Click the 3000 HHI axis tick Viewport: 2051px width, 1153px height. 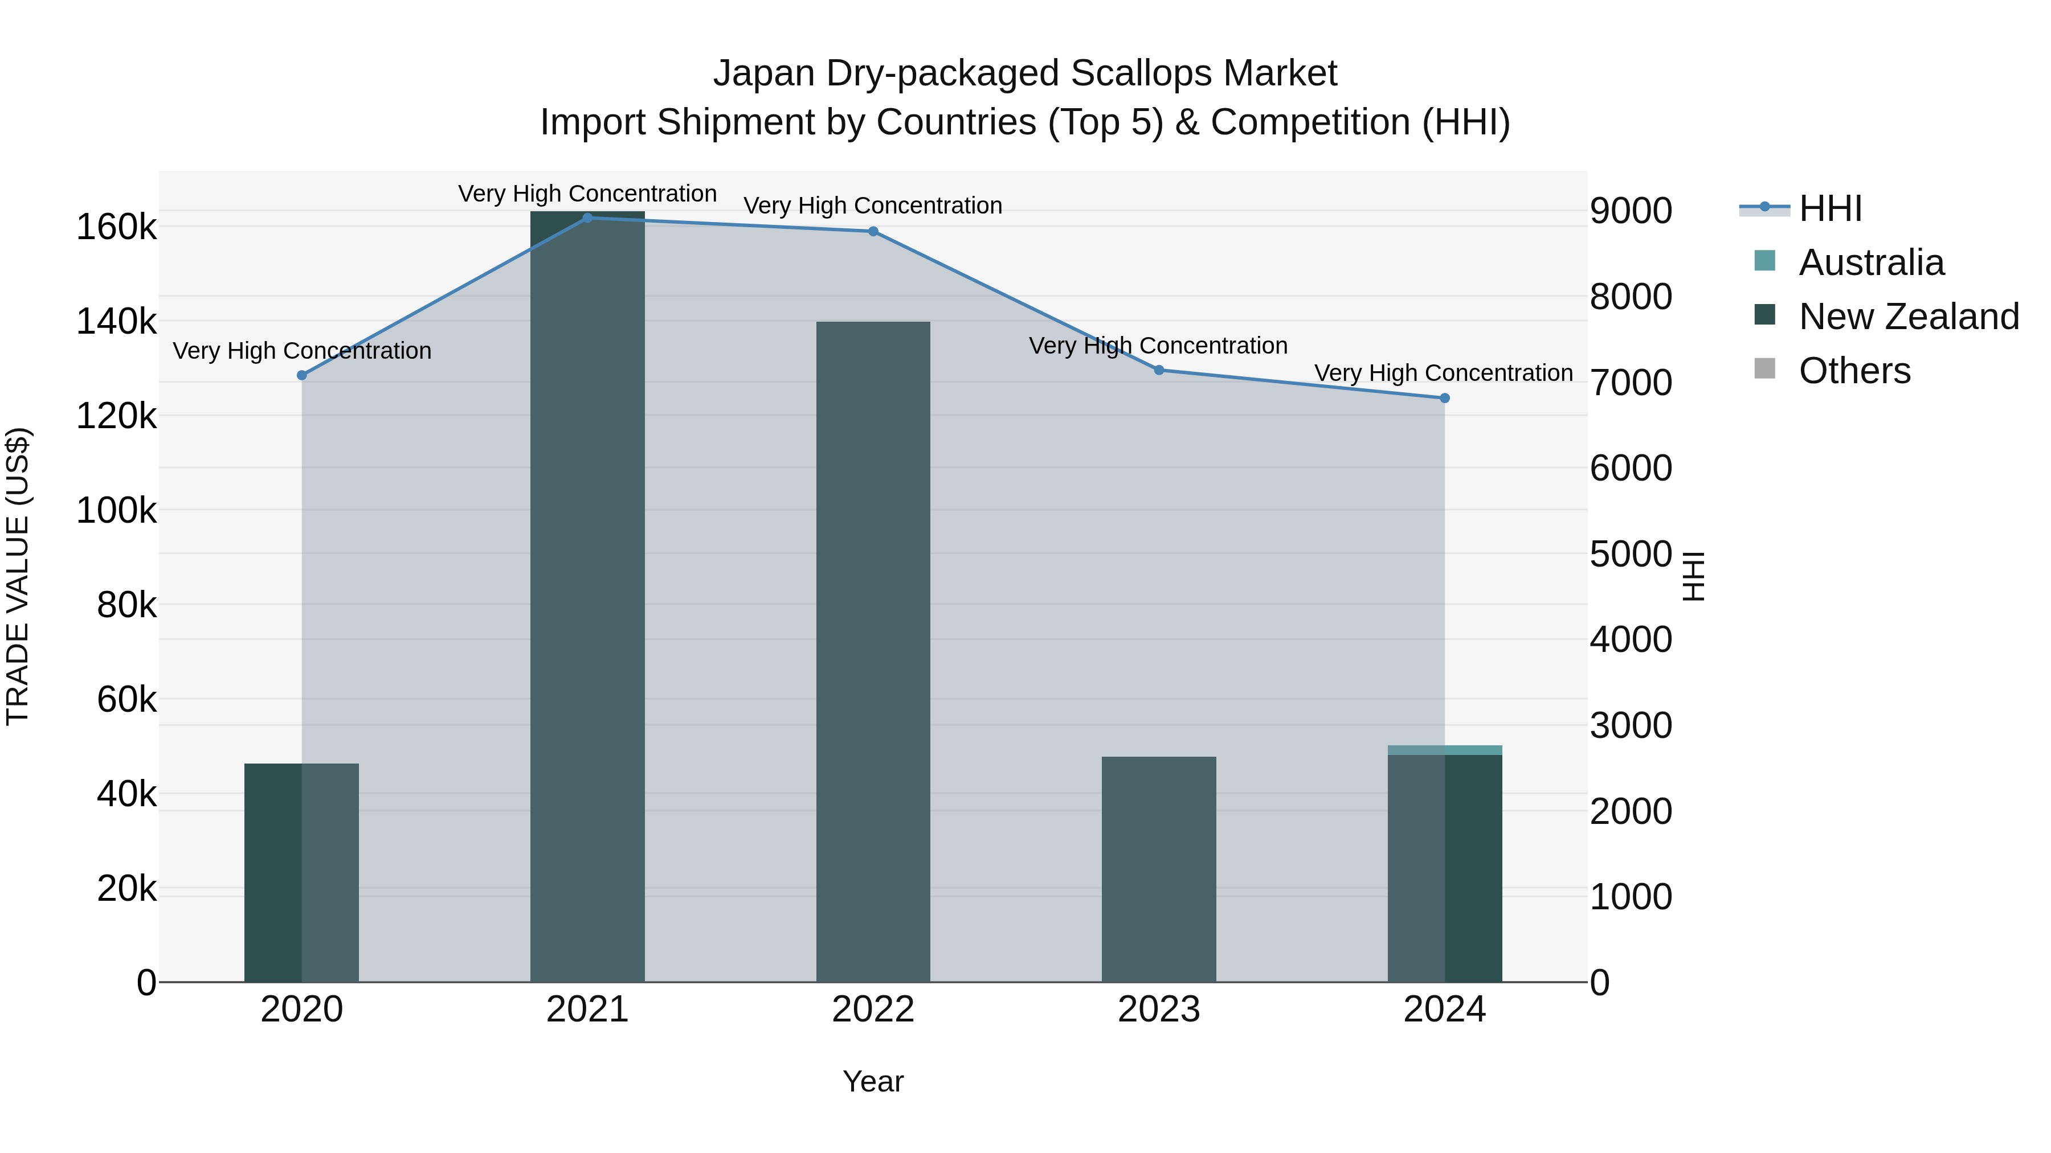[x=1632, y=726]
